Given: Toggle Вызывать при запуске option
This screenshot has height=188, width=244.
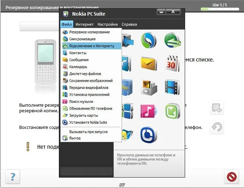Looking at the screenshot, I should 92,132.
